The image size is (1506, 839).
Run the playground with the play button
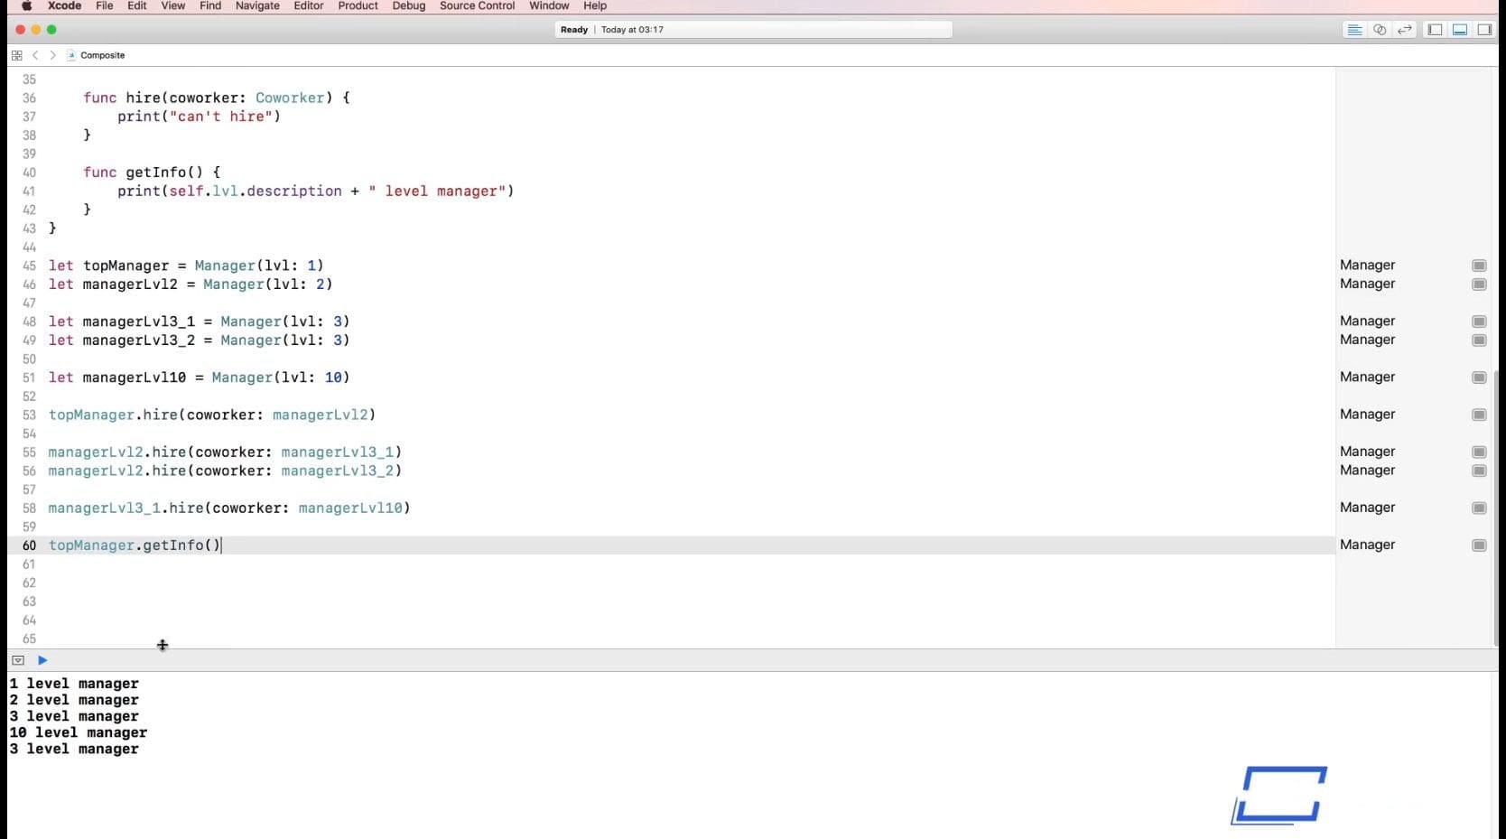(42, 660)
